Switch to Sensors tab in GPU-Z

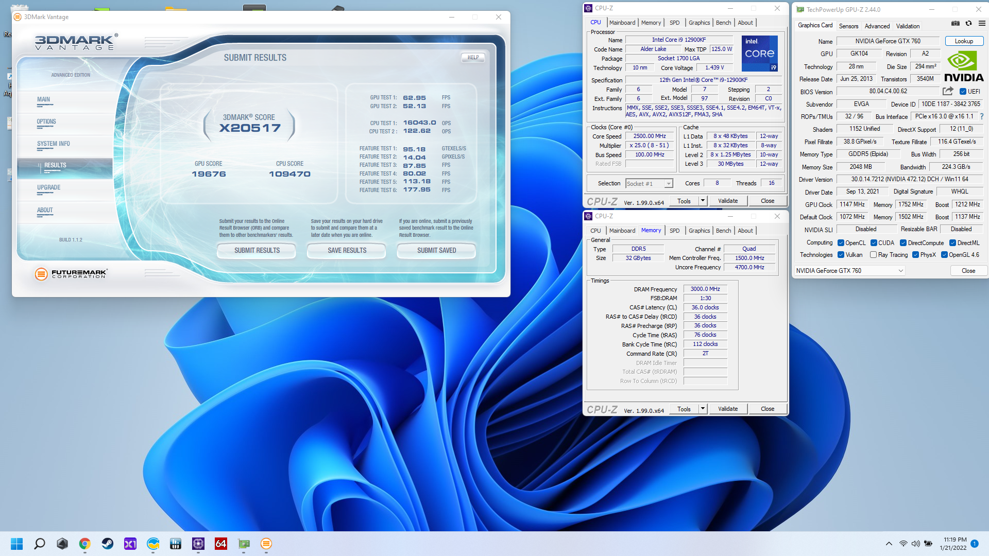tap(848, 26)
